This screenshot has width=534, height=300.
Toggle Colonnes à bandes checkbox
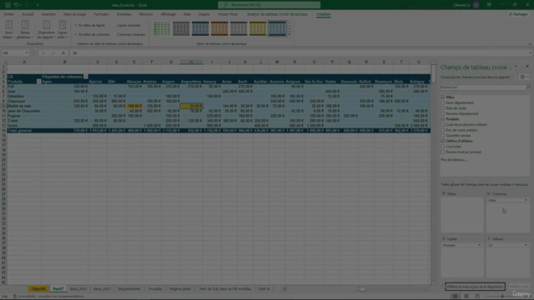point(114,34)
